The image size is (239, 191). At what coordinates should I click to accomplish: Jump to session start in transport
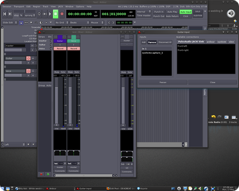click(x=5, y=14)
